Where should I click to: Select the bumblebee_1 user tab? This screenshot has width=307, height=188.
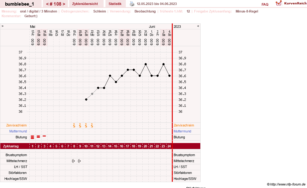pyautogui.click(x=19, y=4)
